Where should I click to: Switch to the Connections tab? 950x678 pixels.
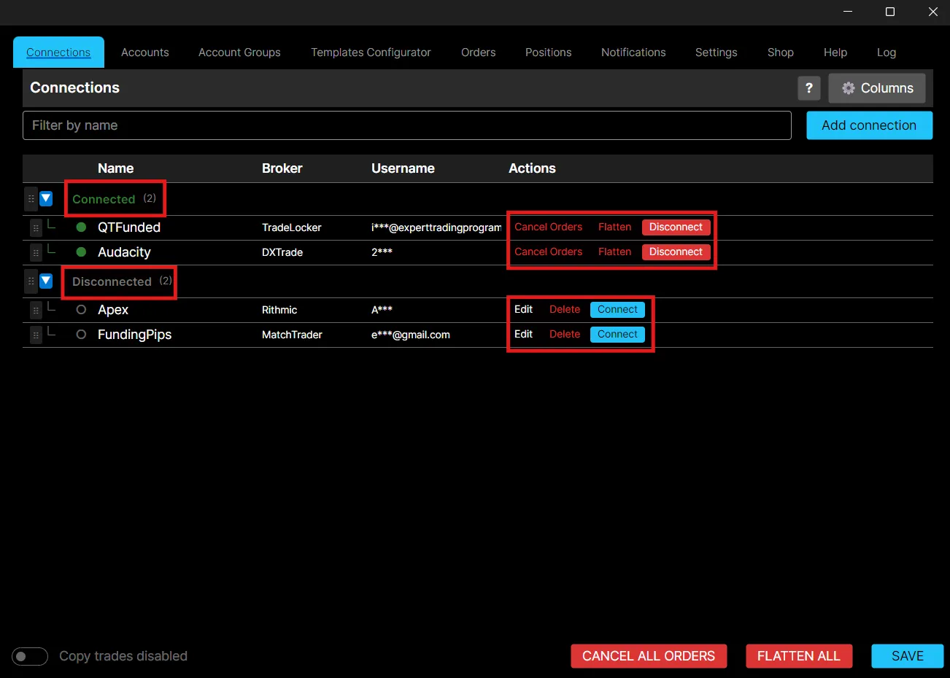(x=58, y=52)
